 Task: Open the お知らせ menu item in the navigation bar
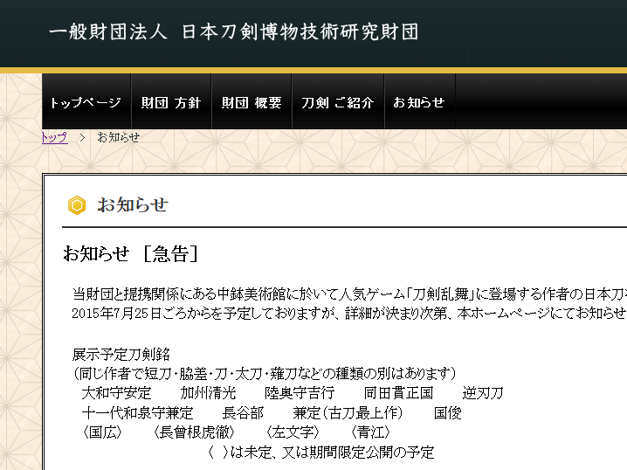coord(419,102)
